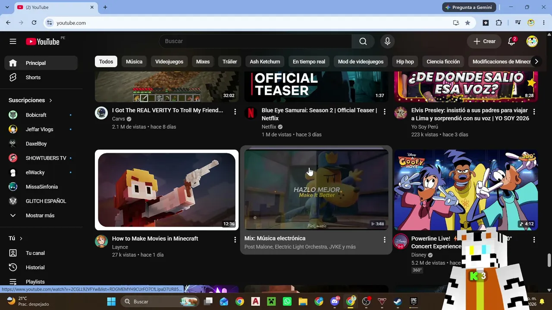The width and height of the screenshot is (552, 310).
Task: Open the Chrome extensions puzzle menu
Action: click(x=499, y=23)
